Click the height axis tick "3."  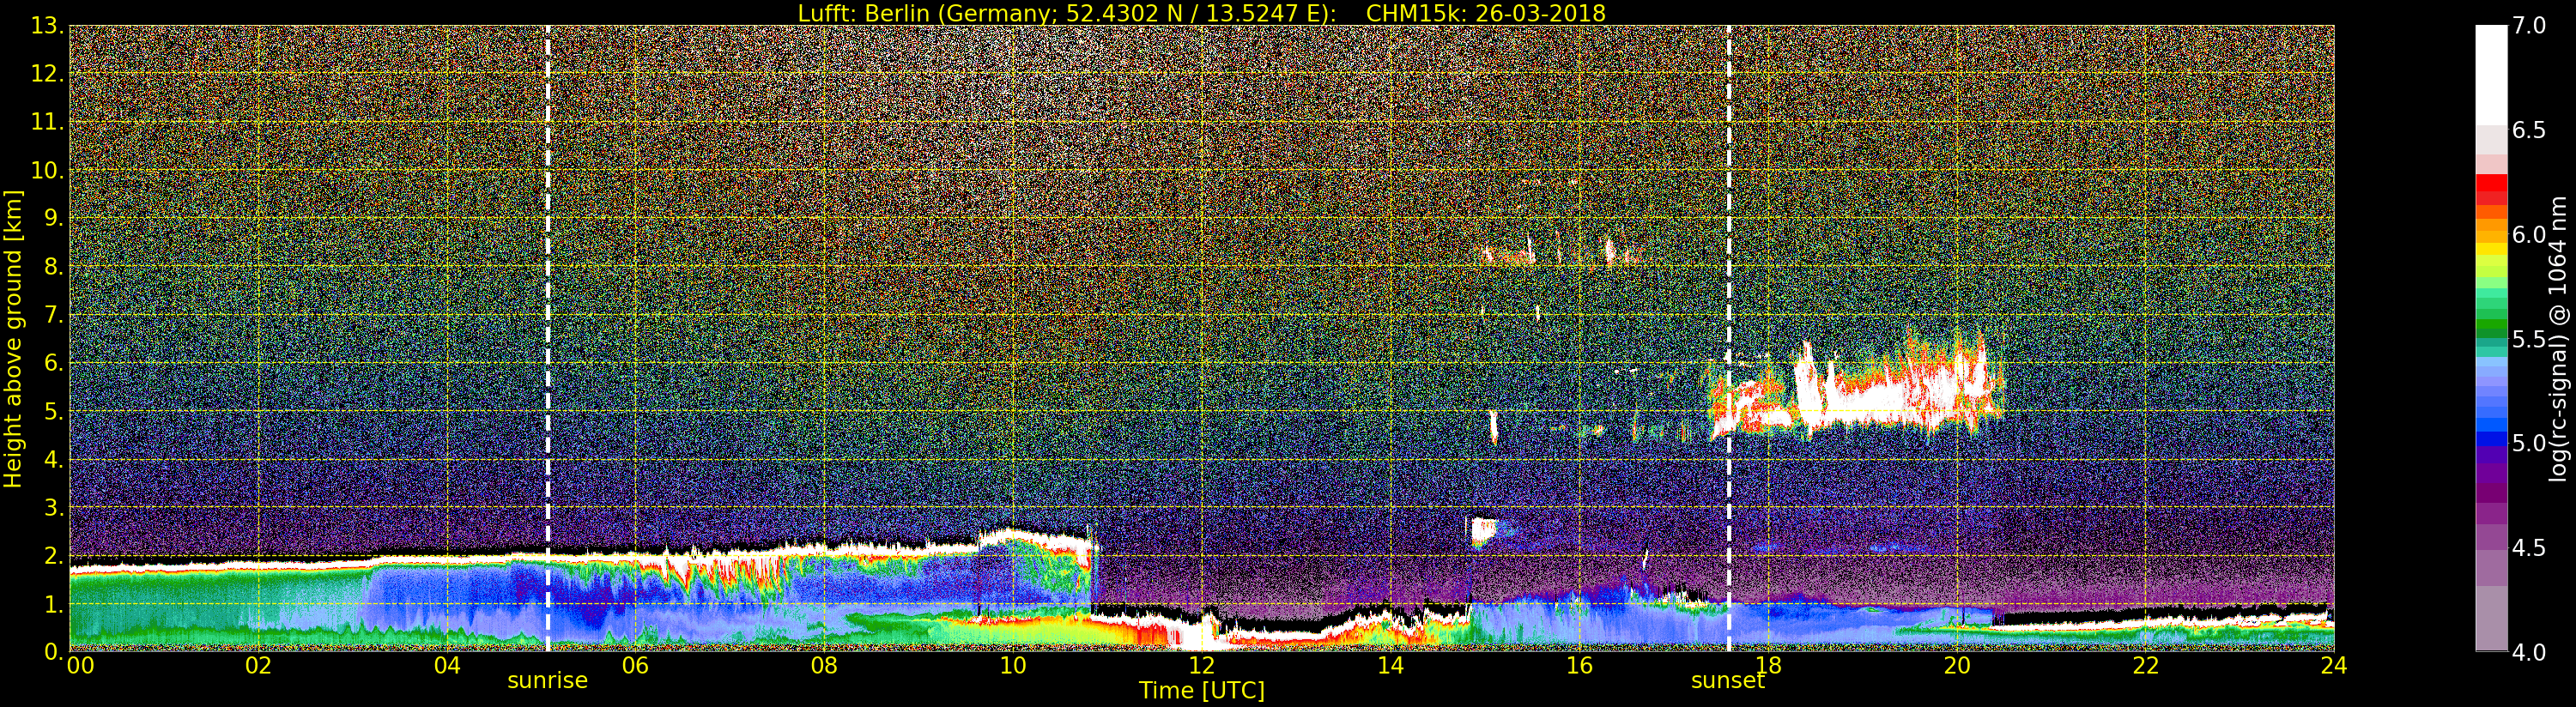(x=53, y=507)
